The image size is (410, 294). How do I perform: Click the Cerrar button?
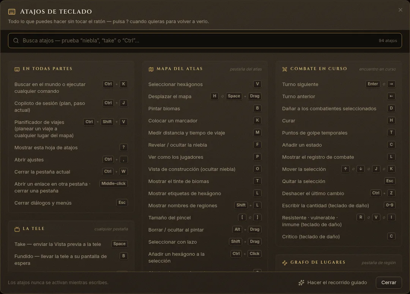point(389,283)
